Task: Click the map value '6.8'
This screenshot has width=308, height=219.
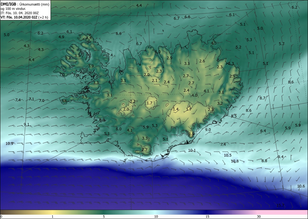Action: [187, 17]
